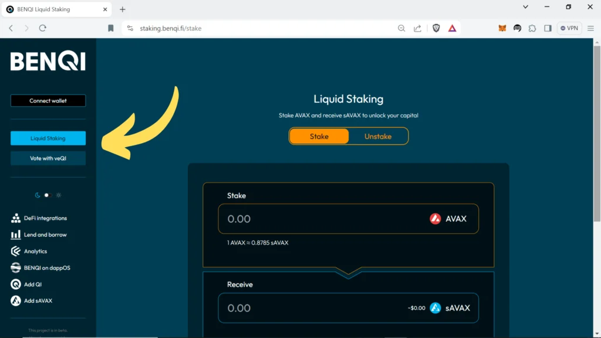
Task: Open the MetaMask fox extension
Action: tap(502, 28)
